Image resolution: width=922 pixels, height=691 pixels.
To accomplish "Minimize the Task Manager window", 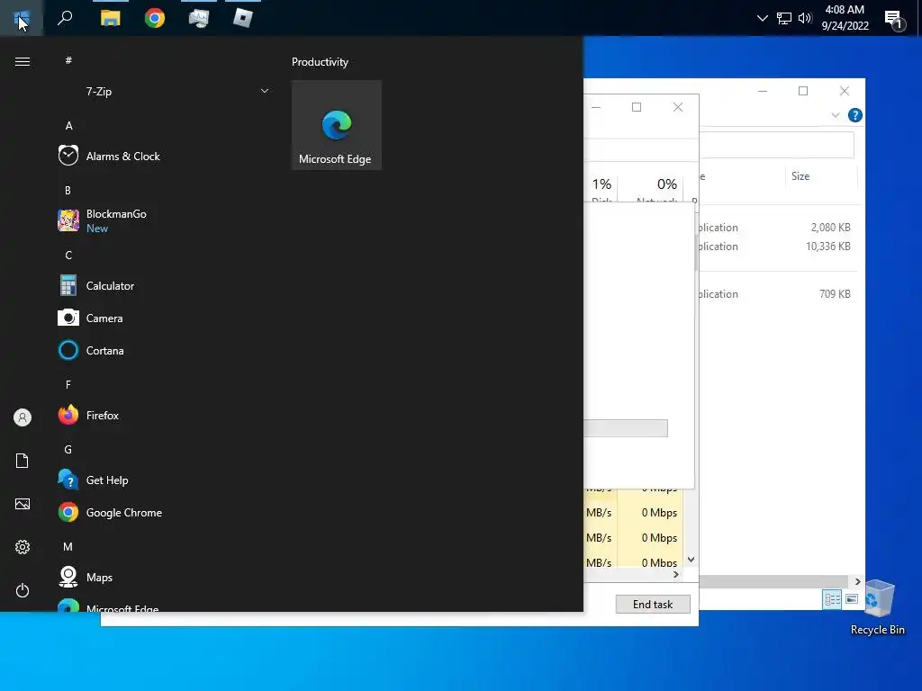I will click(596, 107).
